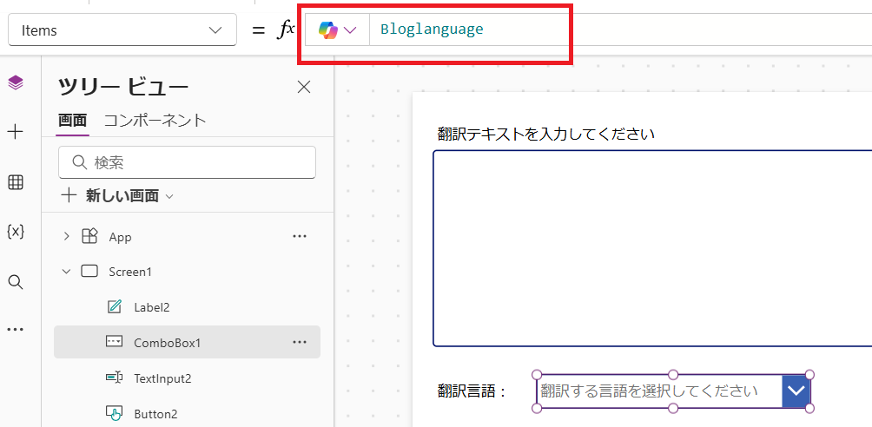This screenshot has height=427, width=872.
Task: Open the Data table icon in sidebar
Action: pos(16,182)
